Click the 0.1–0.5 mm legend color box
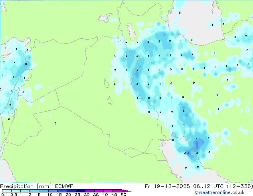The image size is (253, 196). pos(7,191)
